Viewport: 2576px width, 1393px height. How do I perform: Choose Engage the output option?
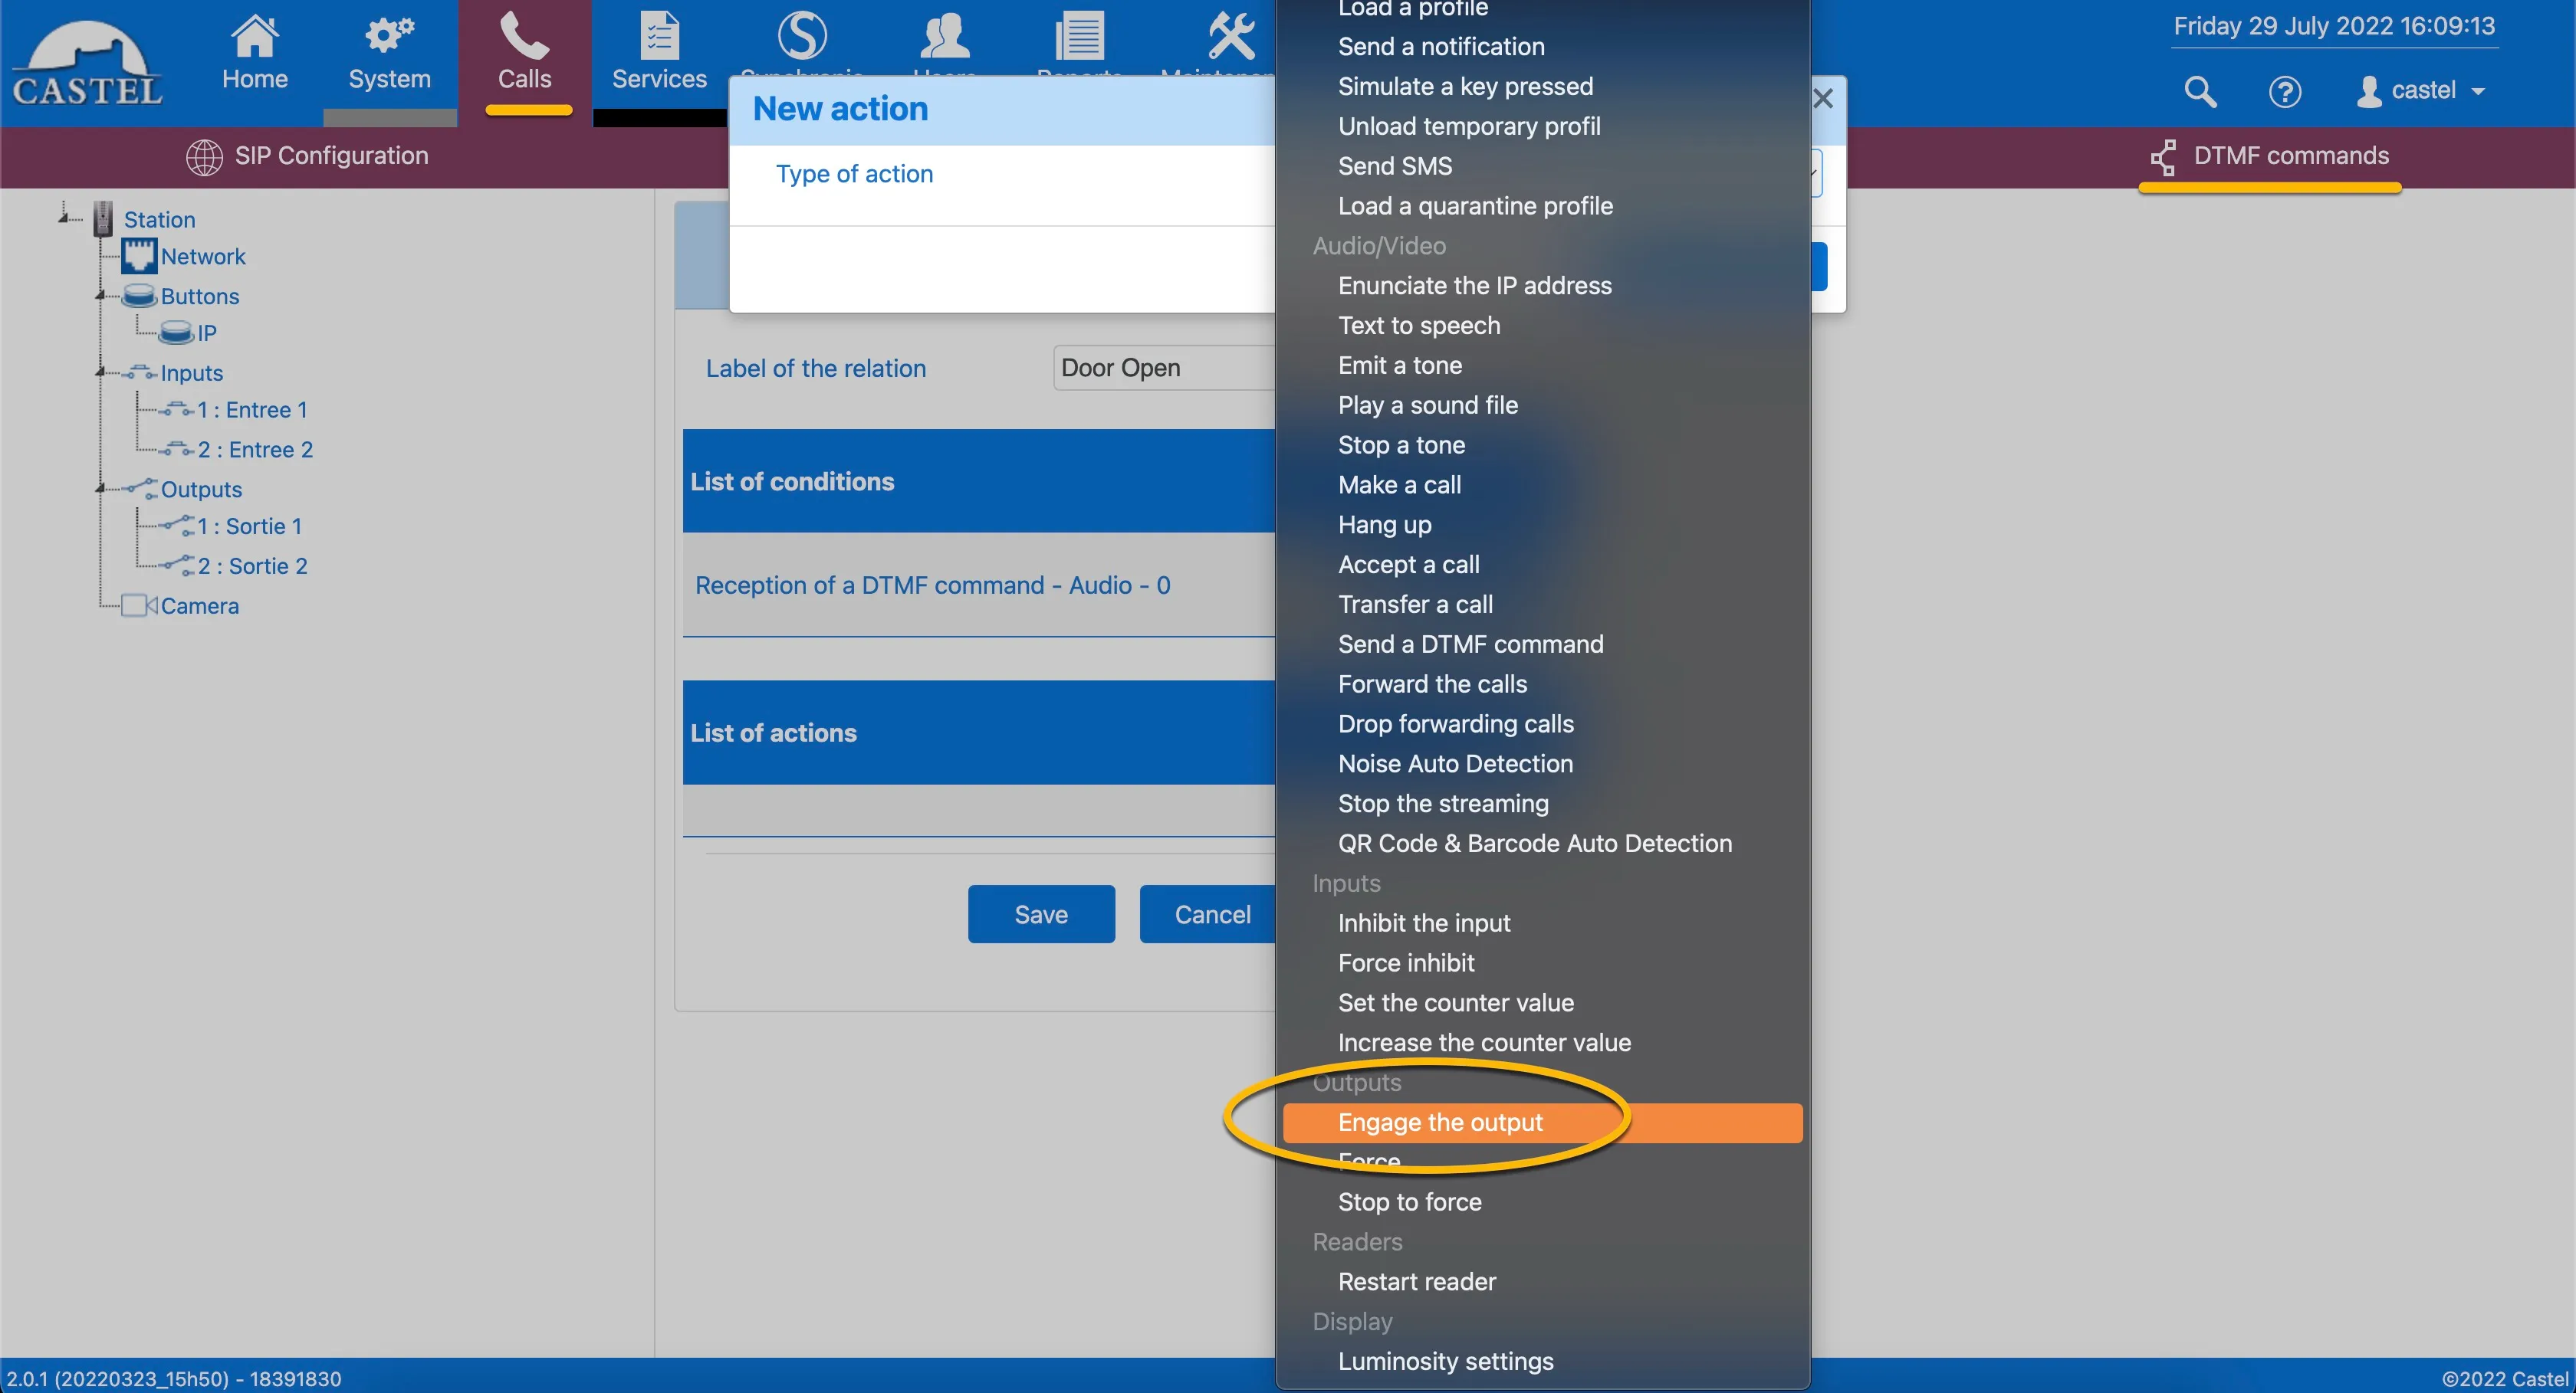1542,1123
